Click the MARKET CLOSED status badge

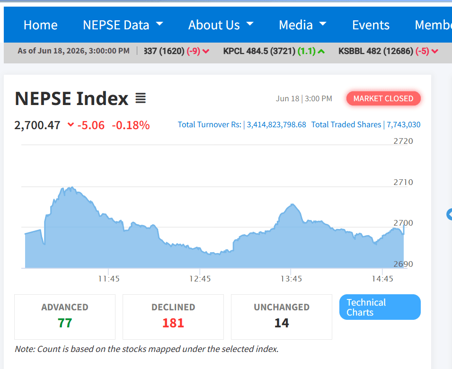tap(383, 98)
